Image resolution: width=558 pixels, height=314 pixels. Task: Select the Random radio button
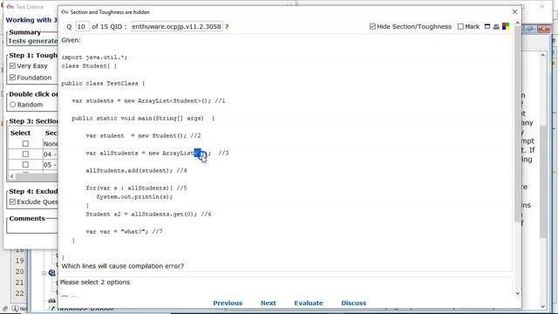13,105
